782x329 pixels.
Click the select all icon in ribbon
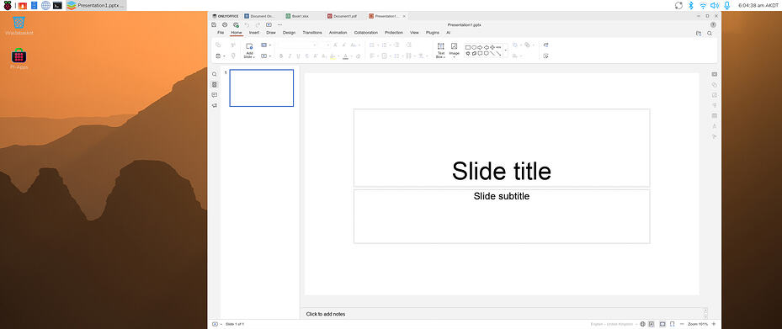546,56
